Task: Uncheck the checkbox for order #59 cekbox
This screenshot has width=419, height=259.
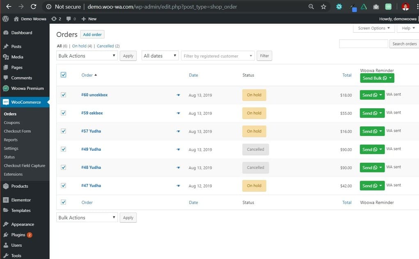Action: (63, 113)
